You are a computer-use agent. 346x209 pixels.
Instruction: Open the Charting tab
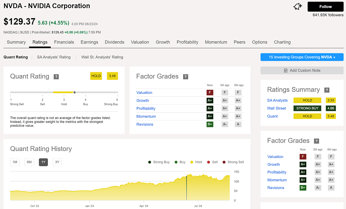(x=282, y=42)
